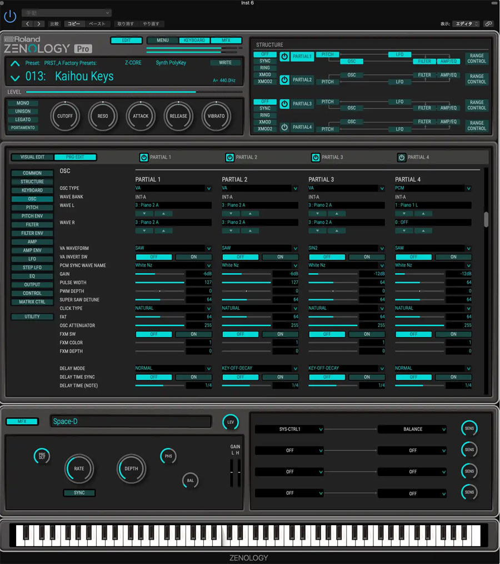Toggle PARTIAL3 power icon in Structure panel
The height and width of the screenshot is (564, 500).
(x=284, y=104)
